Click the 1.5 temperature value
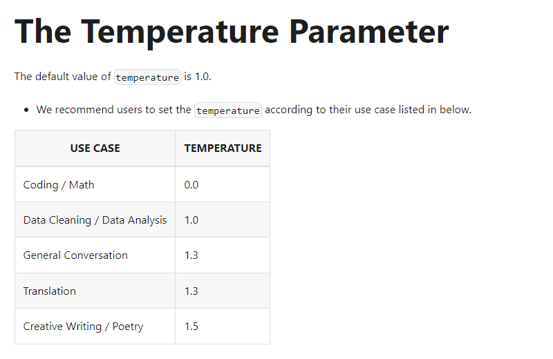Screen dimensions: 553x359 pyautogui.click(x=191, y=327)
